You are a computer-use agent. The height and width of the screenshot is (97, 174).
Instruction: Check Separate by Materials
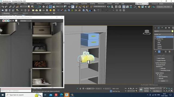pos(160,68)
